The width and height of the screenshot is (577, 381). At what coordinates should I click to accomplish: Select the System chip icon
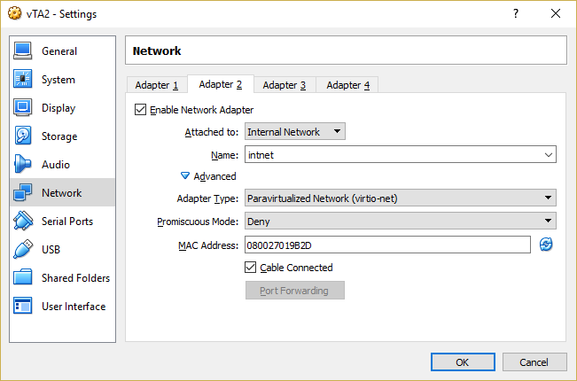[x=23, y=79]
